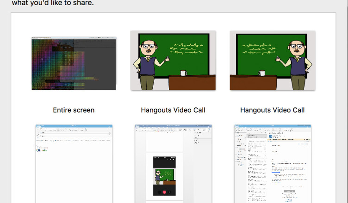Click the "Entire screen" label
348x203 pixels.
click(x=74, y=110)
